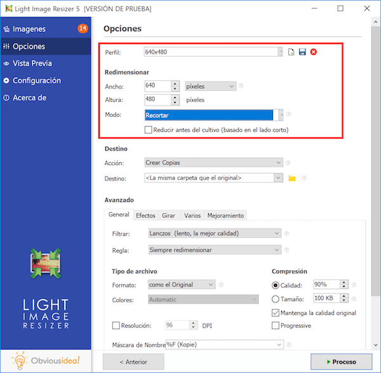
Task: Click help icon beside Tamaño value
Action: click(x=354, y=299)
